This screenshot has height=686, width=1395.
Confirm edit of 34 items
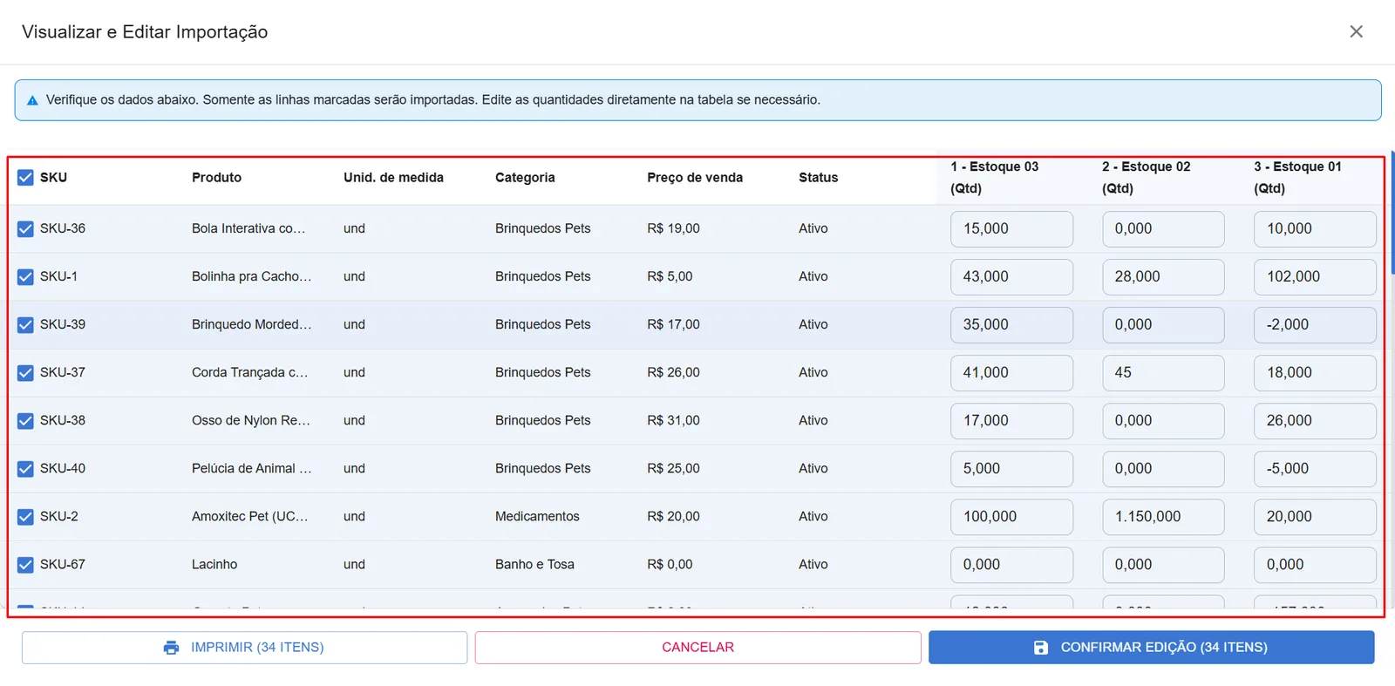(x=1151, y=648)
